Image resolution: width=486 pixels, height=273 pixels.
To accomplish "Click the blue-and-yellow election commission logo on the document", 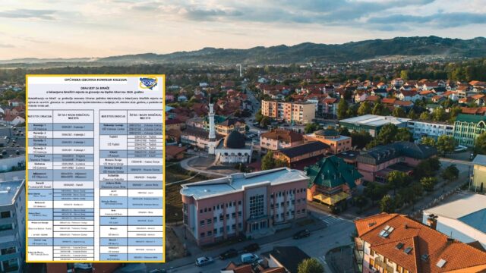I will coord(149,83).
